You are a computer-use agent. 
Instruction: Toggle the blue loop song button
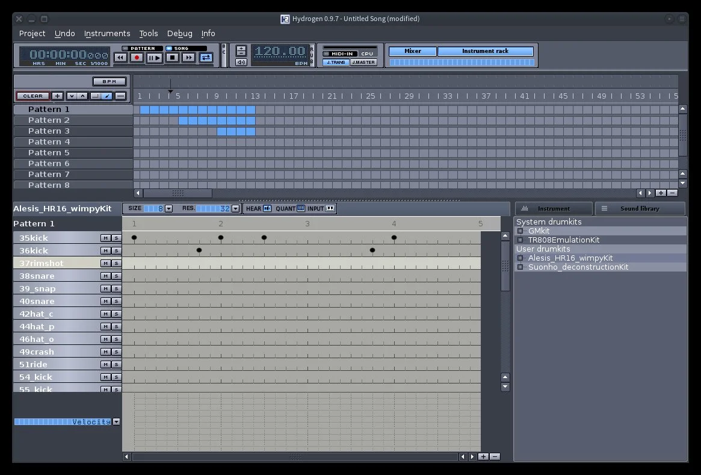point(206,58)
